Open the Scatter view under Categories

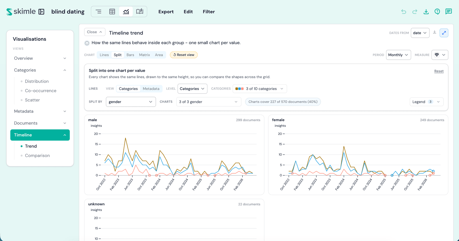(32, 100)
